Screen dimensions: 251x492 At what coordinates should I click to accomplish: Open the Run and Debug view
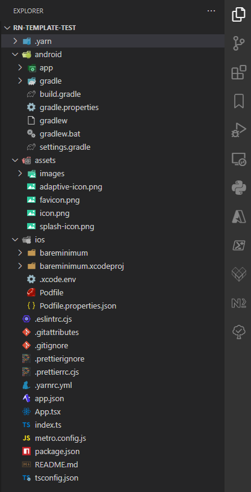(x=238, y=130)
